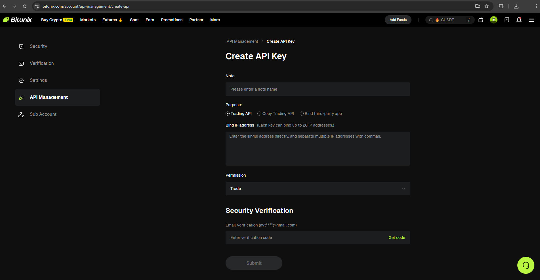Viewport: 540px width, 280px height.
Task: Open the hamburger menu in the header
Action: click(x=532, y=20)
